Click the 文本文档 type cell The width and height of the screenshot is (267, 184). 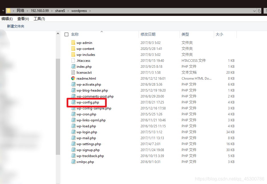pyautogui.click(x=189, y=72)
